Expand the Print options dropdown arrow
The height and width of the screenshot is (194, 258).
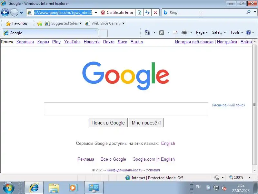point(191,32)
